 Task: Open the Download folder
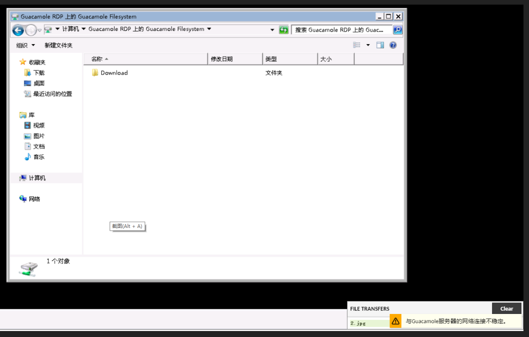tap(114, 72)
